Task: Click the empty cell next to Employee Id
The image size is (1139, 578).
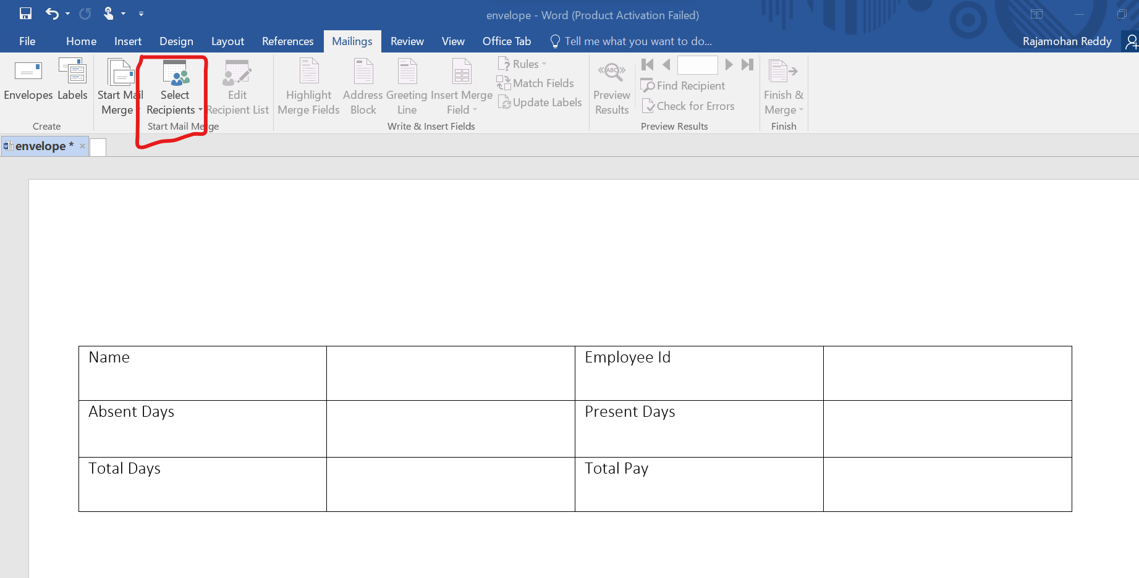Action: [x=947, y=373]
